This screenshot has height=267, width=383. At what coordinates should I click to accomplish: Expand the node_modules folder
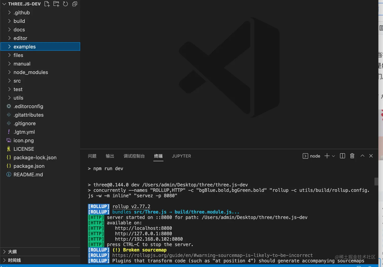tap(40, 72)
